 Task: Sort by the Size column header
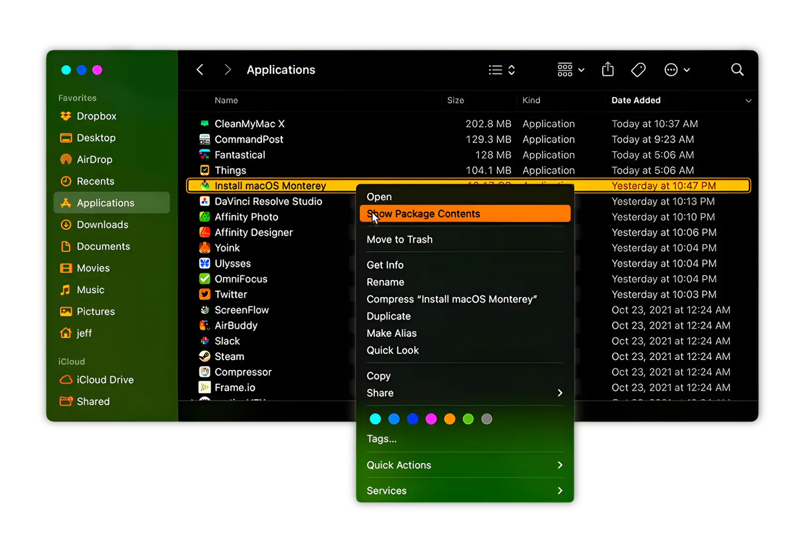[456, 100]
